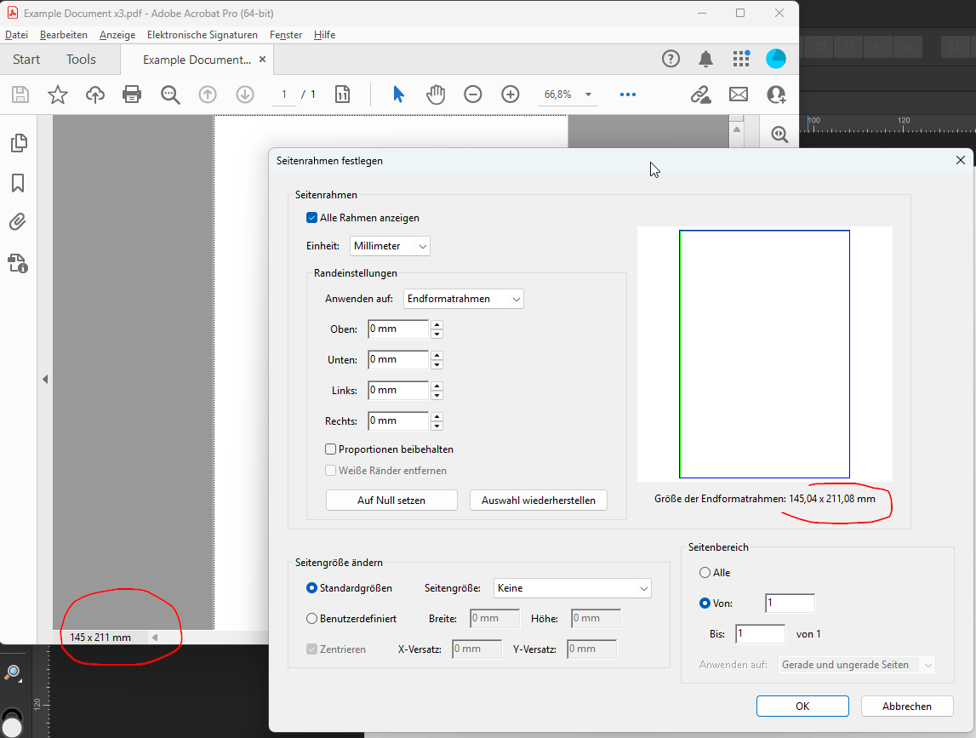The height and width of the screenshot is (738, 976).
Task: Click the 'Auf Null setzen' button
Action: (391, 501)
